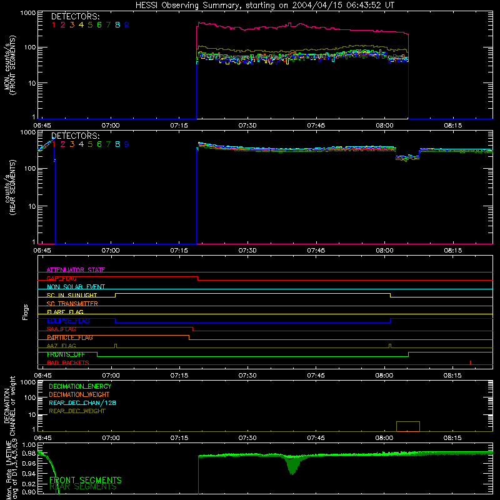Select the DECIMATION_WEIGHT legend entry
The height and width of the screenshot is (500, 500).
79,394
